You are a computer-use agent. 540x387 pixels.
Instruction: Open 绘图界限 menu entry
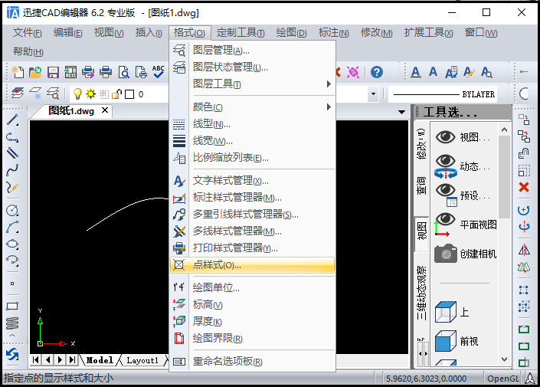click(253, 339)
